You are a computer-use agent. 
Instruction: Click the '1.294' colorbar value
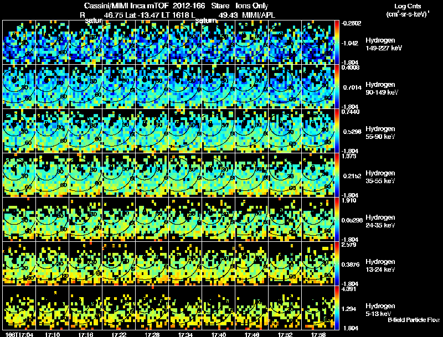point(349,309)
